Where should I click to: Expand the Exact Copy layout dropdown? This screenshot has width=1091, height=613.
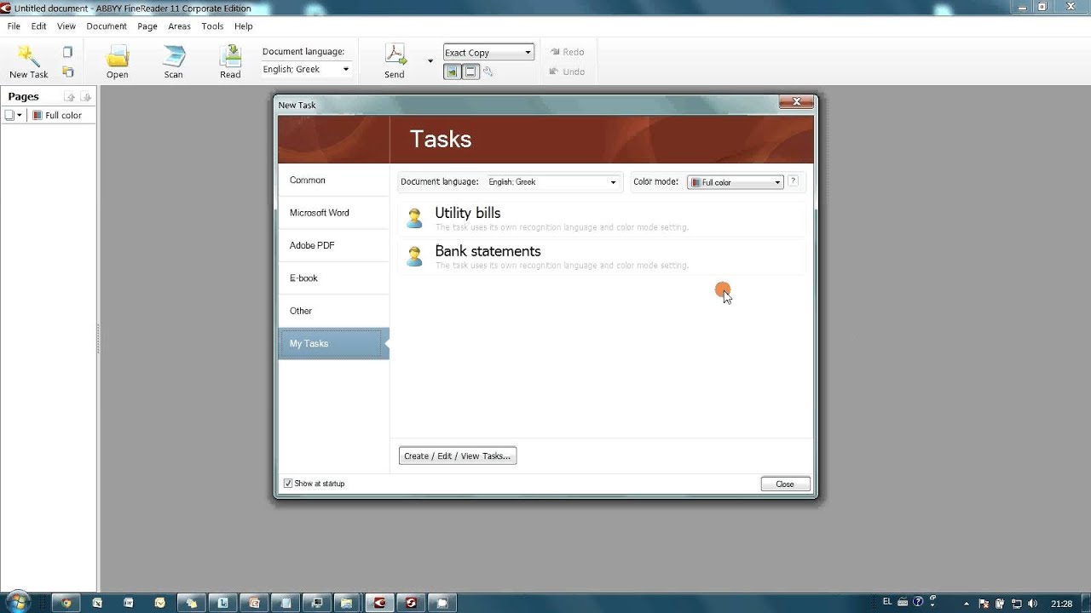[x=488, y=52]
